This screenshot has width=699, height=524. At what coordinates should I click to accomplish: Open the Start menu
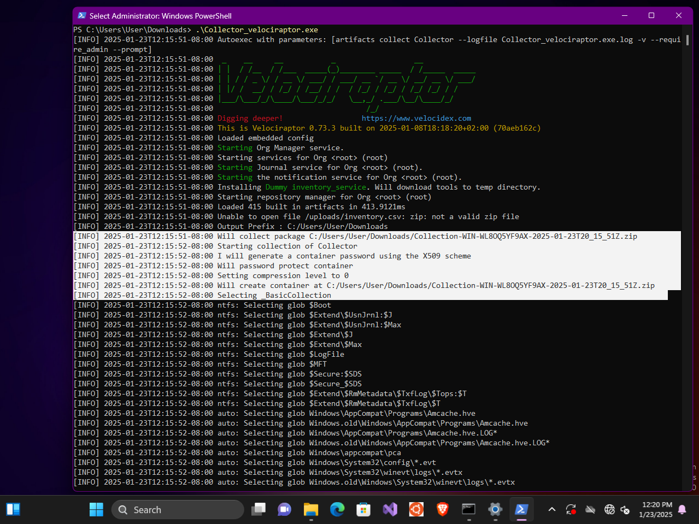click(96, 509)
